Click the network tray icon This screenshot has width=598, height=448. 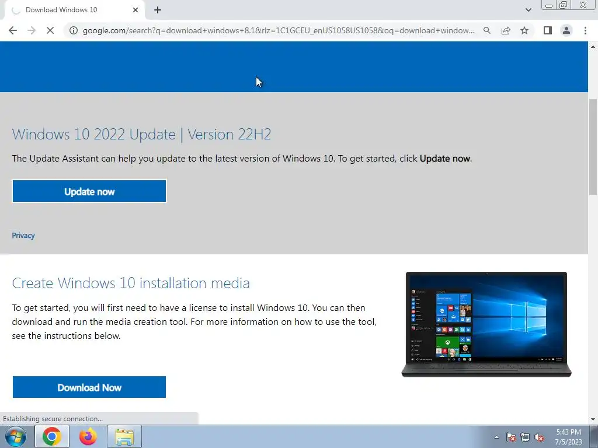click(525, 437)
